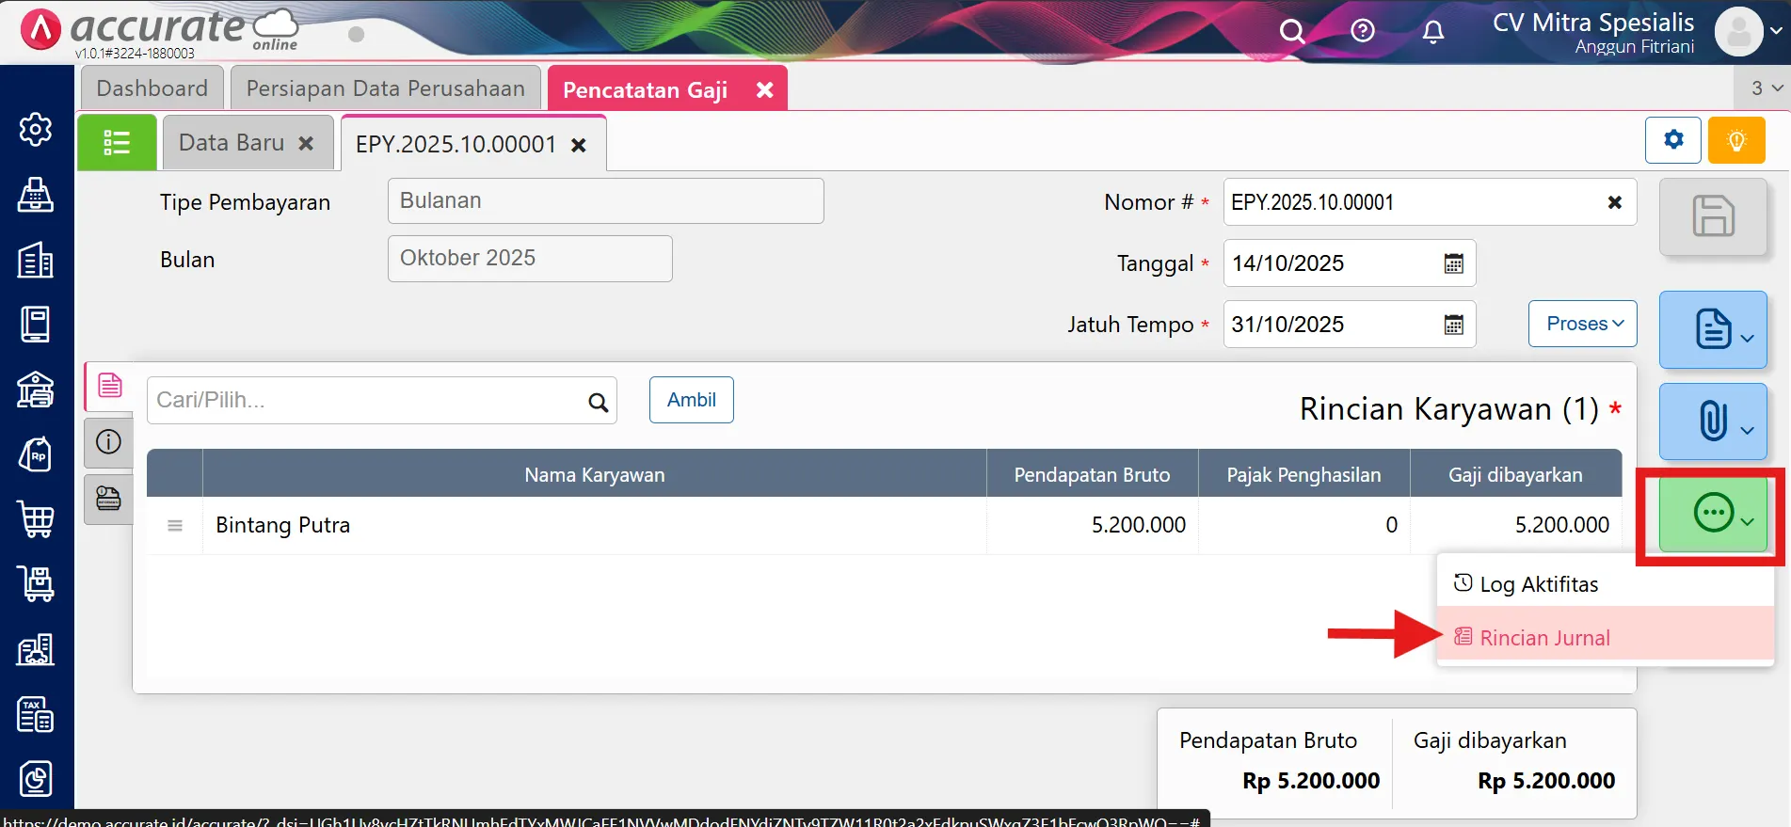Select Rincian Jurnal menu item
This screenshot has height=827, width=1791.
pyautogui.click(x=1543, y=638)
